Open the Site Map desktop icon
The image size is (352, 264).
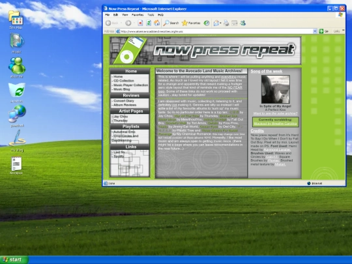click(x=16, y=20)
